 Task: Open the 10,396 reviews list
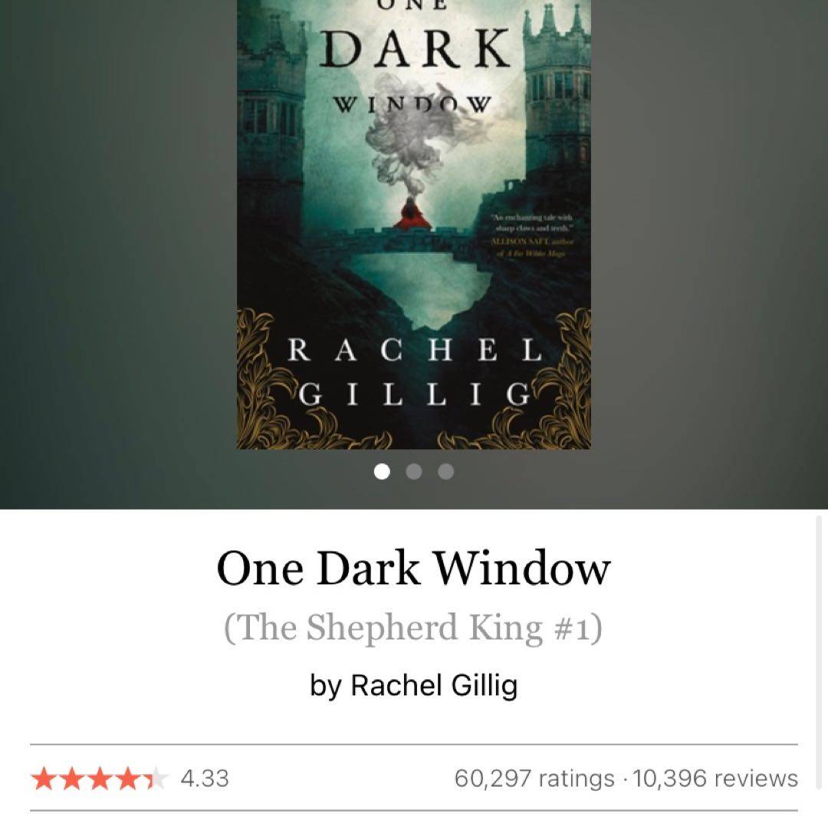(715, 778)
